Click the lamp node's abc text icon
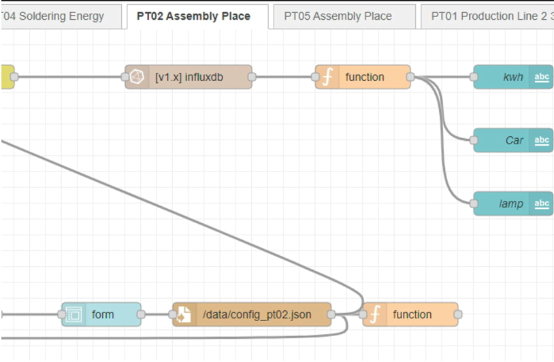554x362 pixels. pos(542,203)
